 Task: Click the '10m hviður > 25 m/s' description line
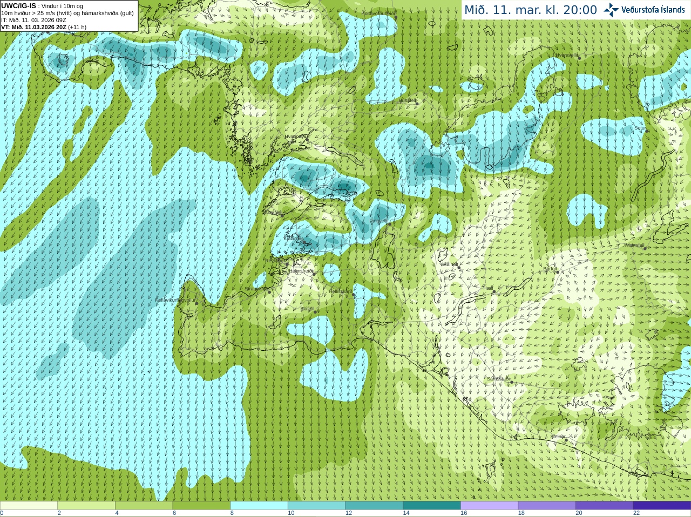coord(67,13)
